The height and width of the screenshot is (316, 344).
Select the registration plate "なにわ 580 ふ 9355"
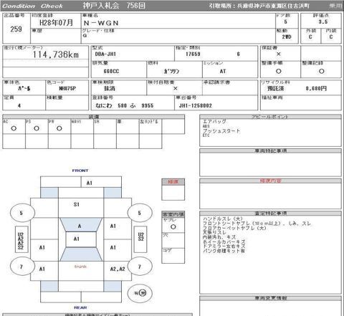124,105
